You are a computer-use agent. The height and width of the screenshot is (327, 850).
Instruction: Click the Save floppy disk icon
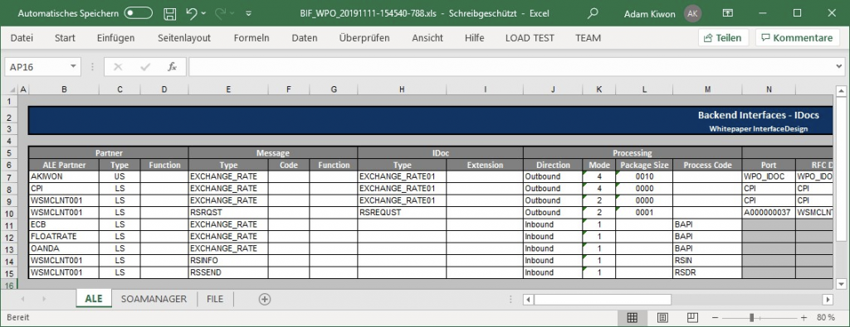point(170,13)
